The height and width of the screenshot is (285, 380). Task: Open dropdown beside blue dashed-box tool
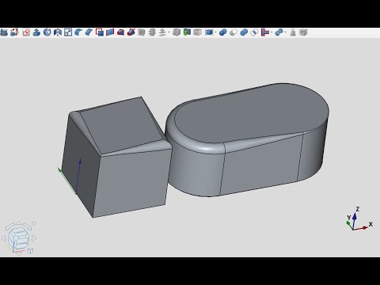pos(215,32)
